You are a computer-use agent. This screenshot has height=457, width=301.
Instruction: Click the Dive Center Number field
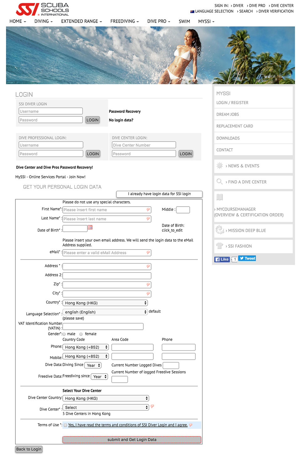tap(144, 145)
